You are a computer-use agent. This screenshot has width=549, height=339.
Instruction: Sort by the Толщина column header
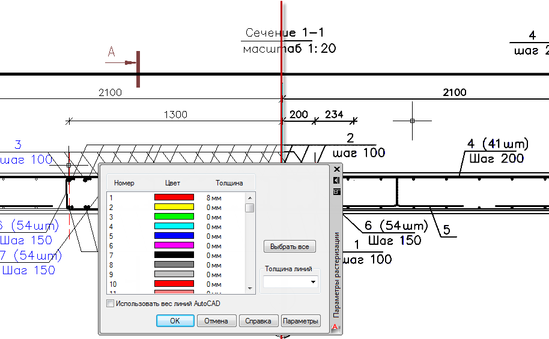coord(229,183)
